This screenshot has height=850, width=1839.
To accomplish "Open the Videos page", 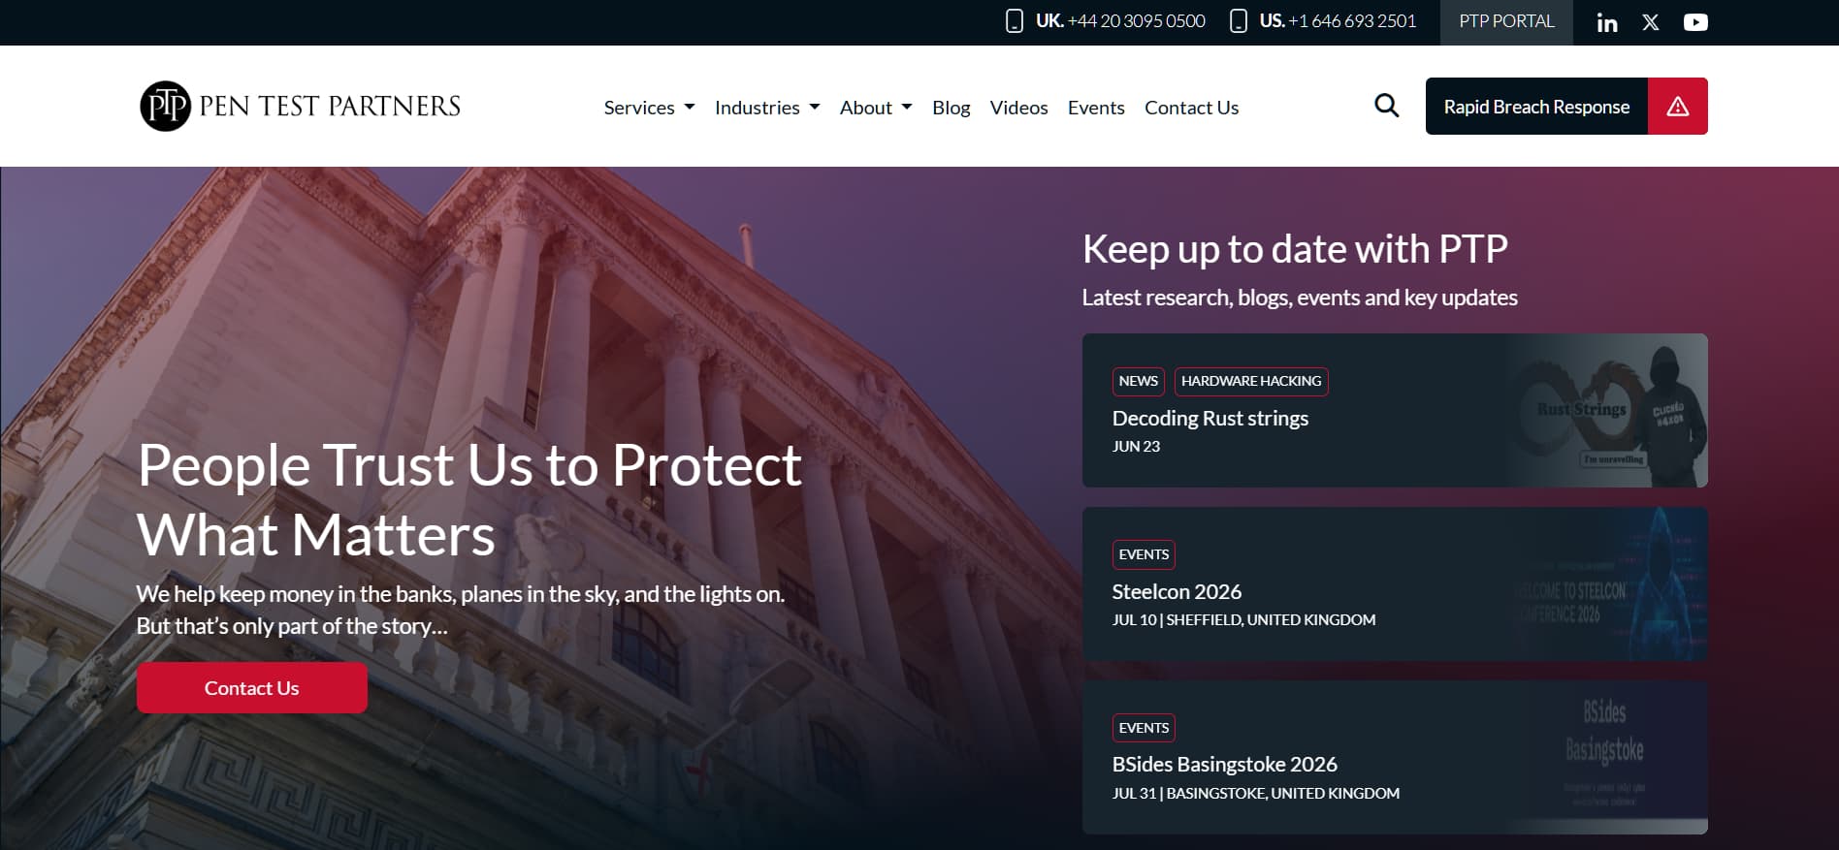I will click(1018, 108).
